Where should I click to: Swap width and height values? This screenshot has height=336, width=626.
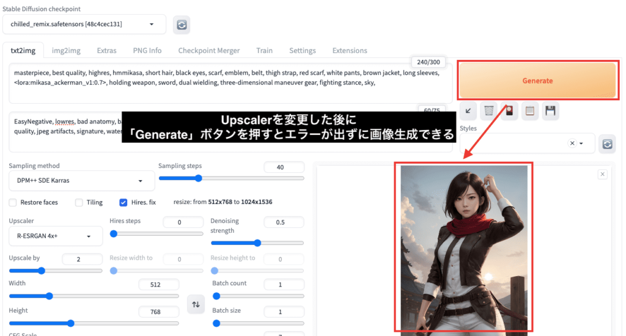point(196,304)
